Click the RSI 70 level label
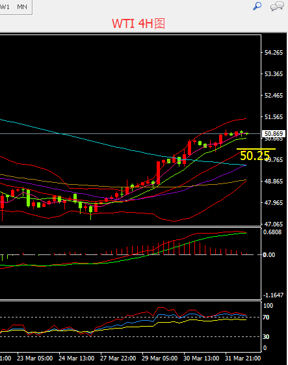The image size is (288, 365). (x=266, y=318)
